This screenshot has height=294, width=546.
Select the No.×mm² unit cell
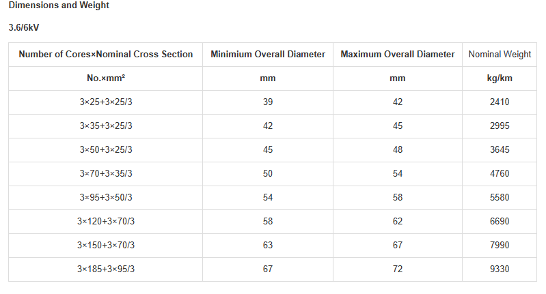click(105, 78)
